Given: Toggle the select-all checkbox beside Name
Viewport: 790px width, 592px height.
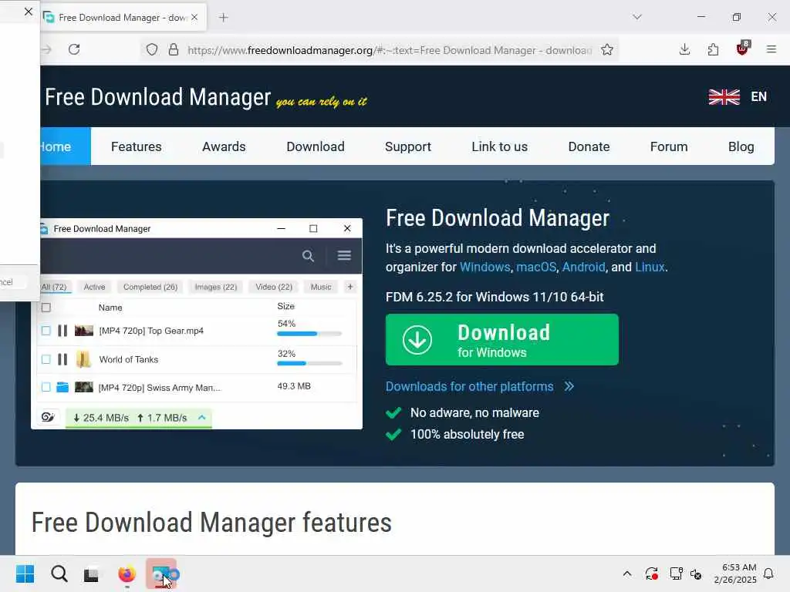Looking at the screenshot, I should (46, 308).
